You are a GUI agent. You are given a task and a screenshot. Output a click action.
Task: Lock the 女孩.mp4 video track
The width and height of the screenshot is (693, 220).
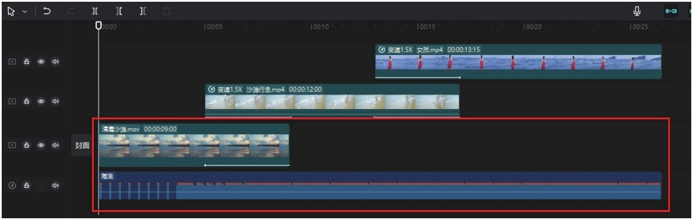point(26,61)
